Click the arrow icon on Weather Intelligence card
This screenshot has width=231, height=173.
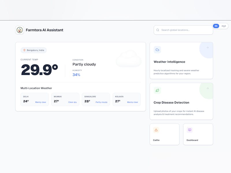(x=207, y=48)
